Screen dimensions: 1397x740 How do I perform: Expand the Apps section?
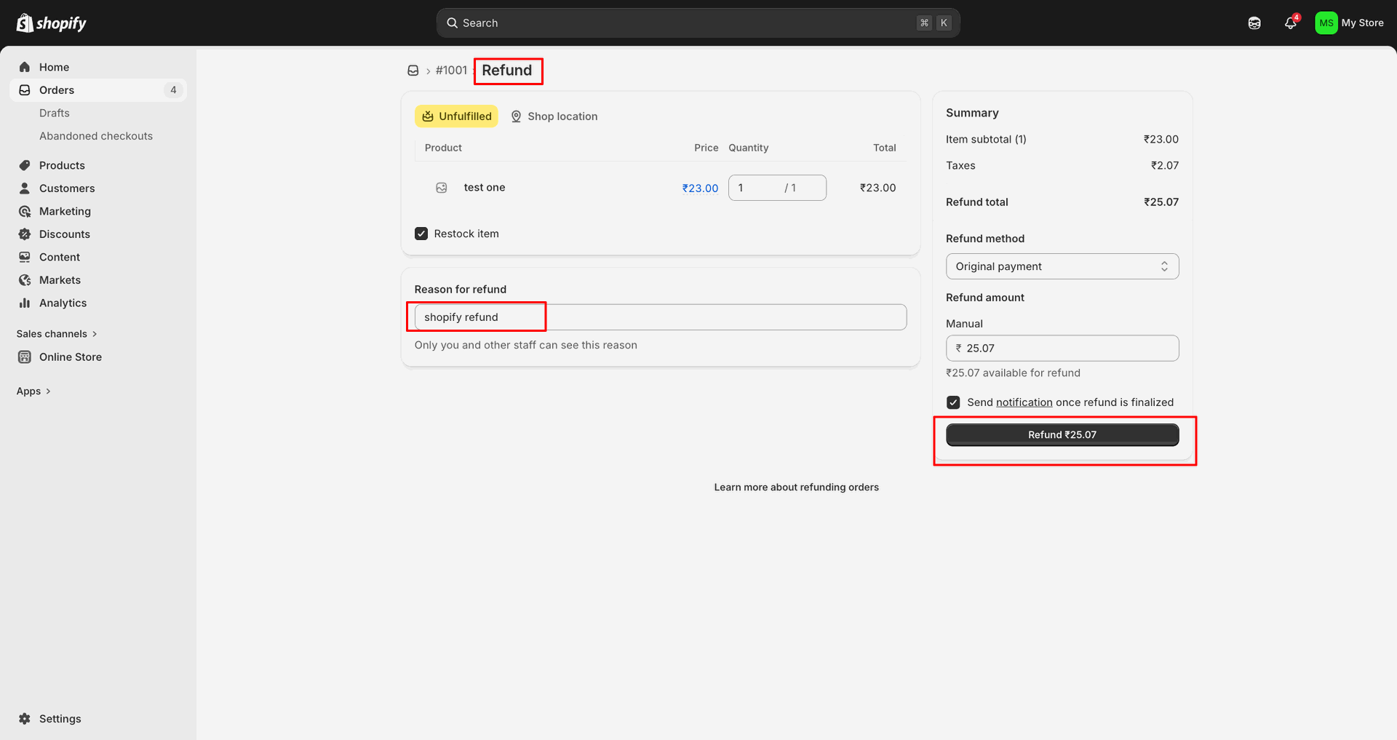click(x=33, y=391)
